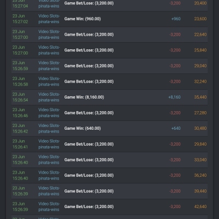
Task: Select the pinata-wins link at 15:27:02
Action: pos(49,22)
